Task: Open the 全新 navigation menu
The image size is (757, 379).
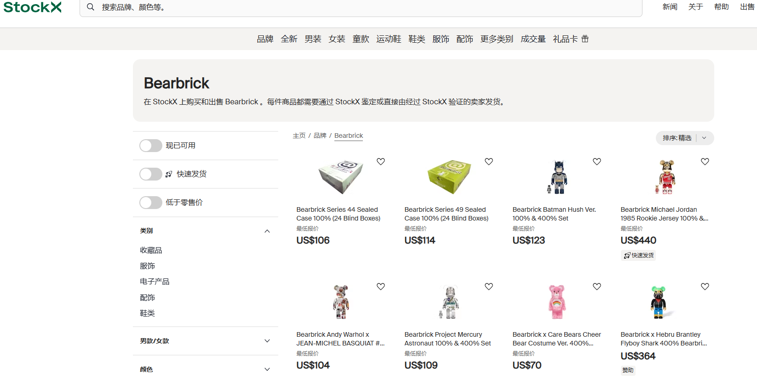Action: (289, 39)
